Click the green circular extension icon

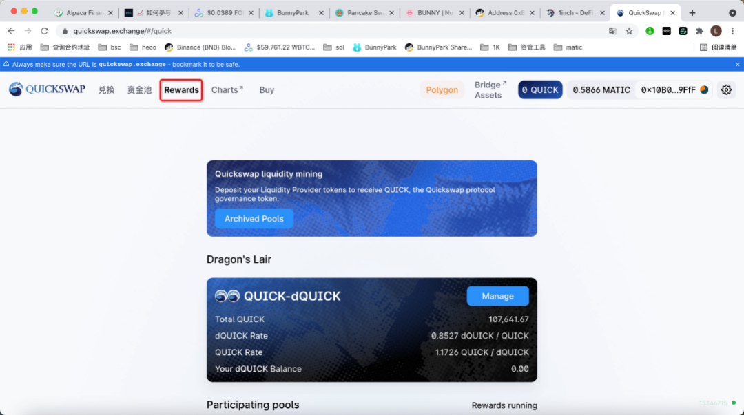[650, 31]
